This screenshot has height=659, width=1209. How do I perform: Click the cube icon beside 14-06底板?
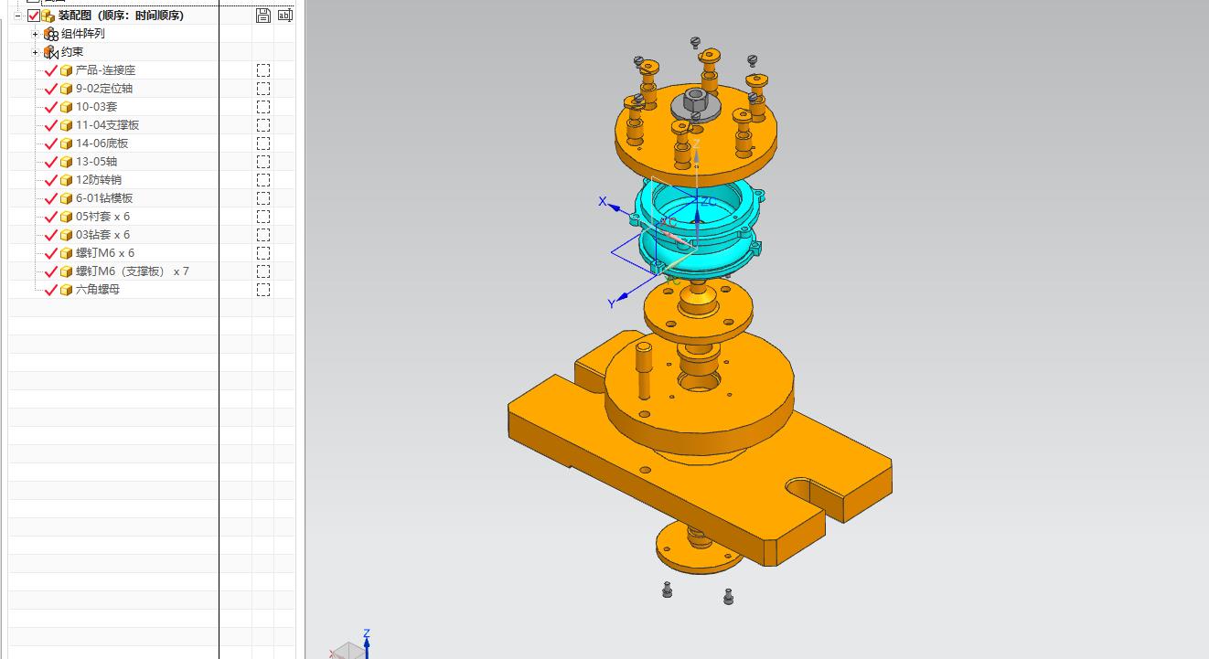pyautogui.click(x=66, y=143)
